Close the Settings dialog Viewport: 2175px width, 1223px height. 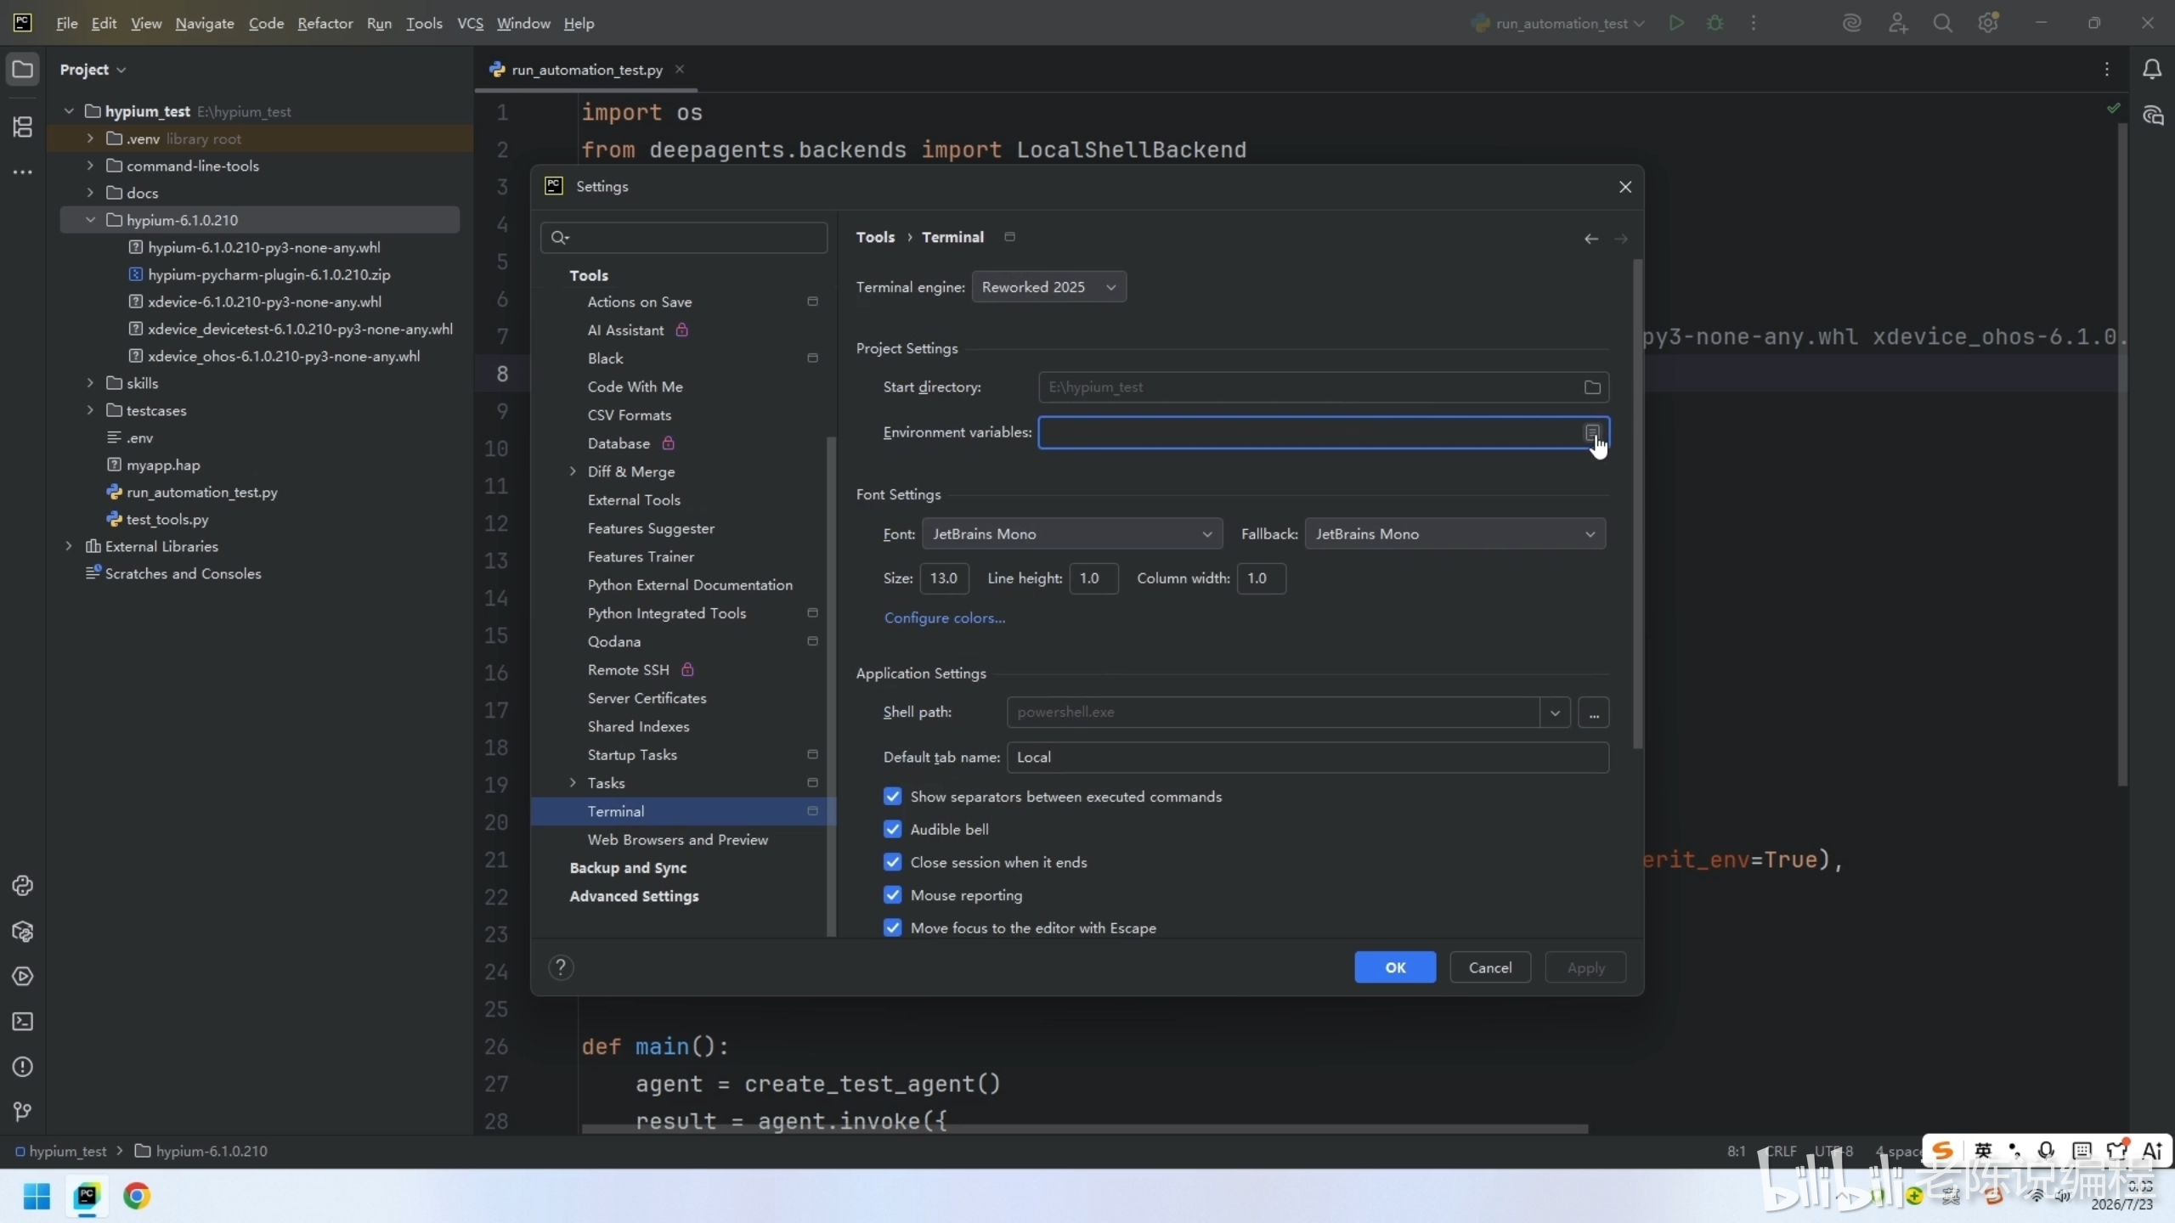click(1625, 187)
